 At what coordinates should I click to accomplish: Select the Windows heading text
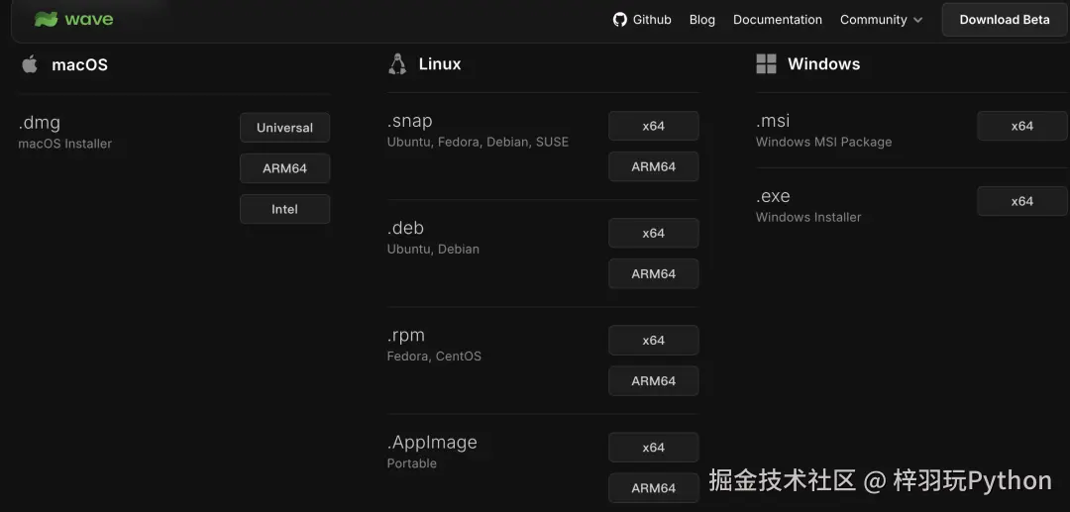click(823, 64)
